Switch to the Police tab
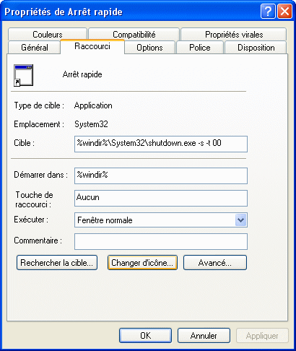The width and height of the screenshot is (296, 351). click(x=200, y=48)
